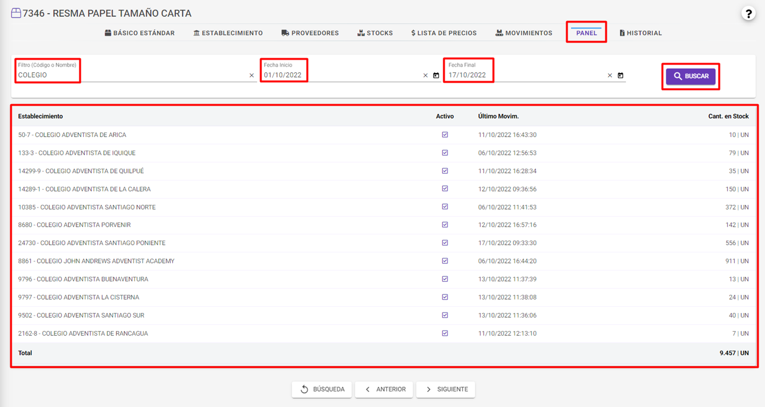Clear the Filtro field with its X icon

tap(251, 75)
